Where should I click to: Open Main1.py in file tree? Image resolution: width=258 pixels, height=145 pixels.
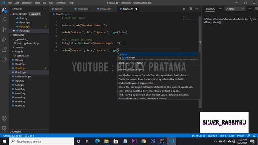[20, 89]
